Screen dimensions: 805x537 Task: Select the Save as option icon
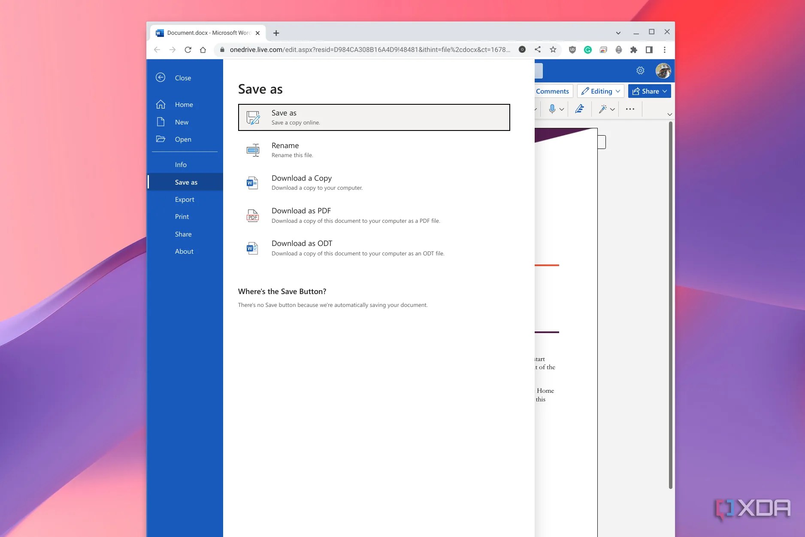[x=253, y=117]
